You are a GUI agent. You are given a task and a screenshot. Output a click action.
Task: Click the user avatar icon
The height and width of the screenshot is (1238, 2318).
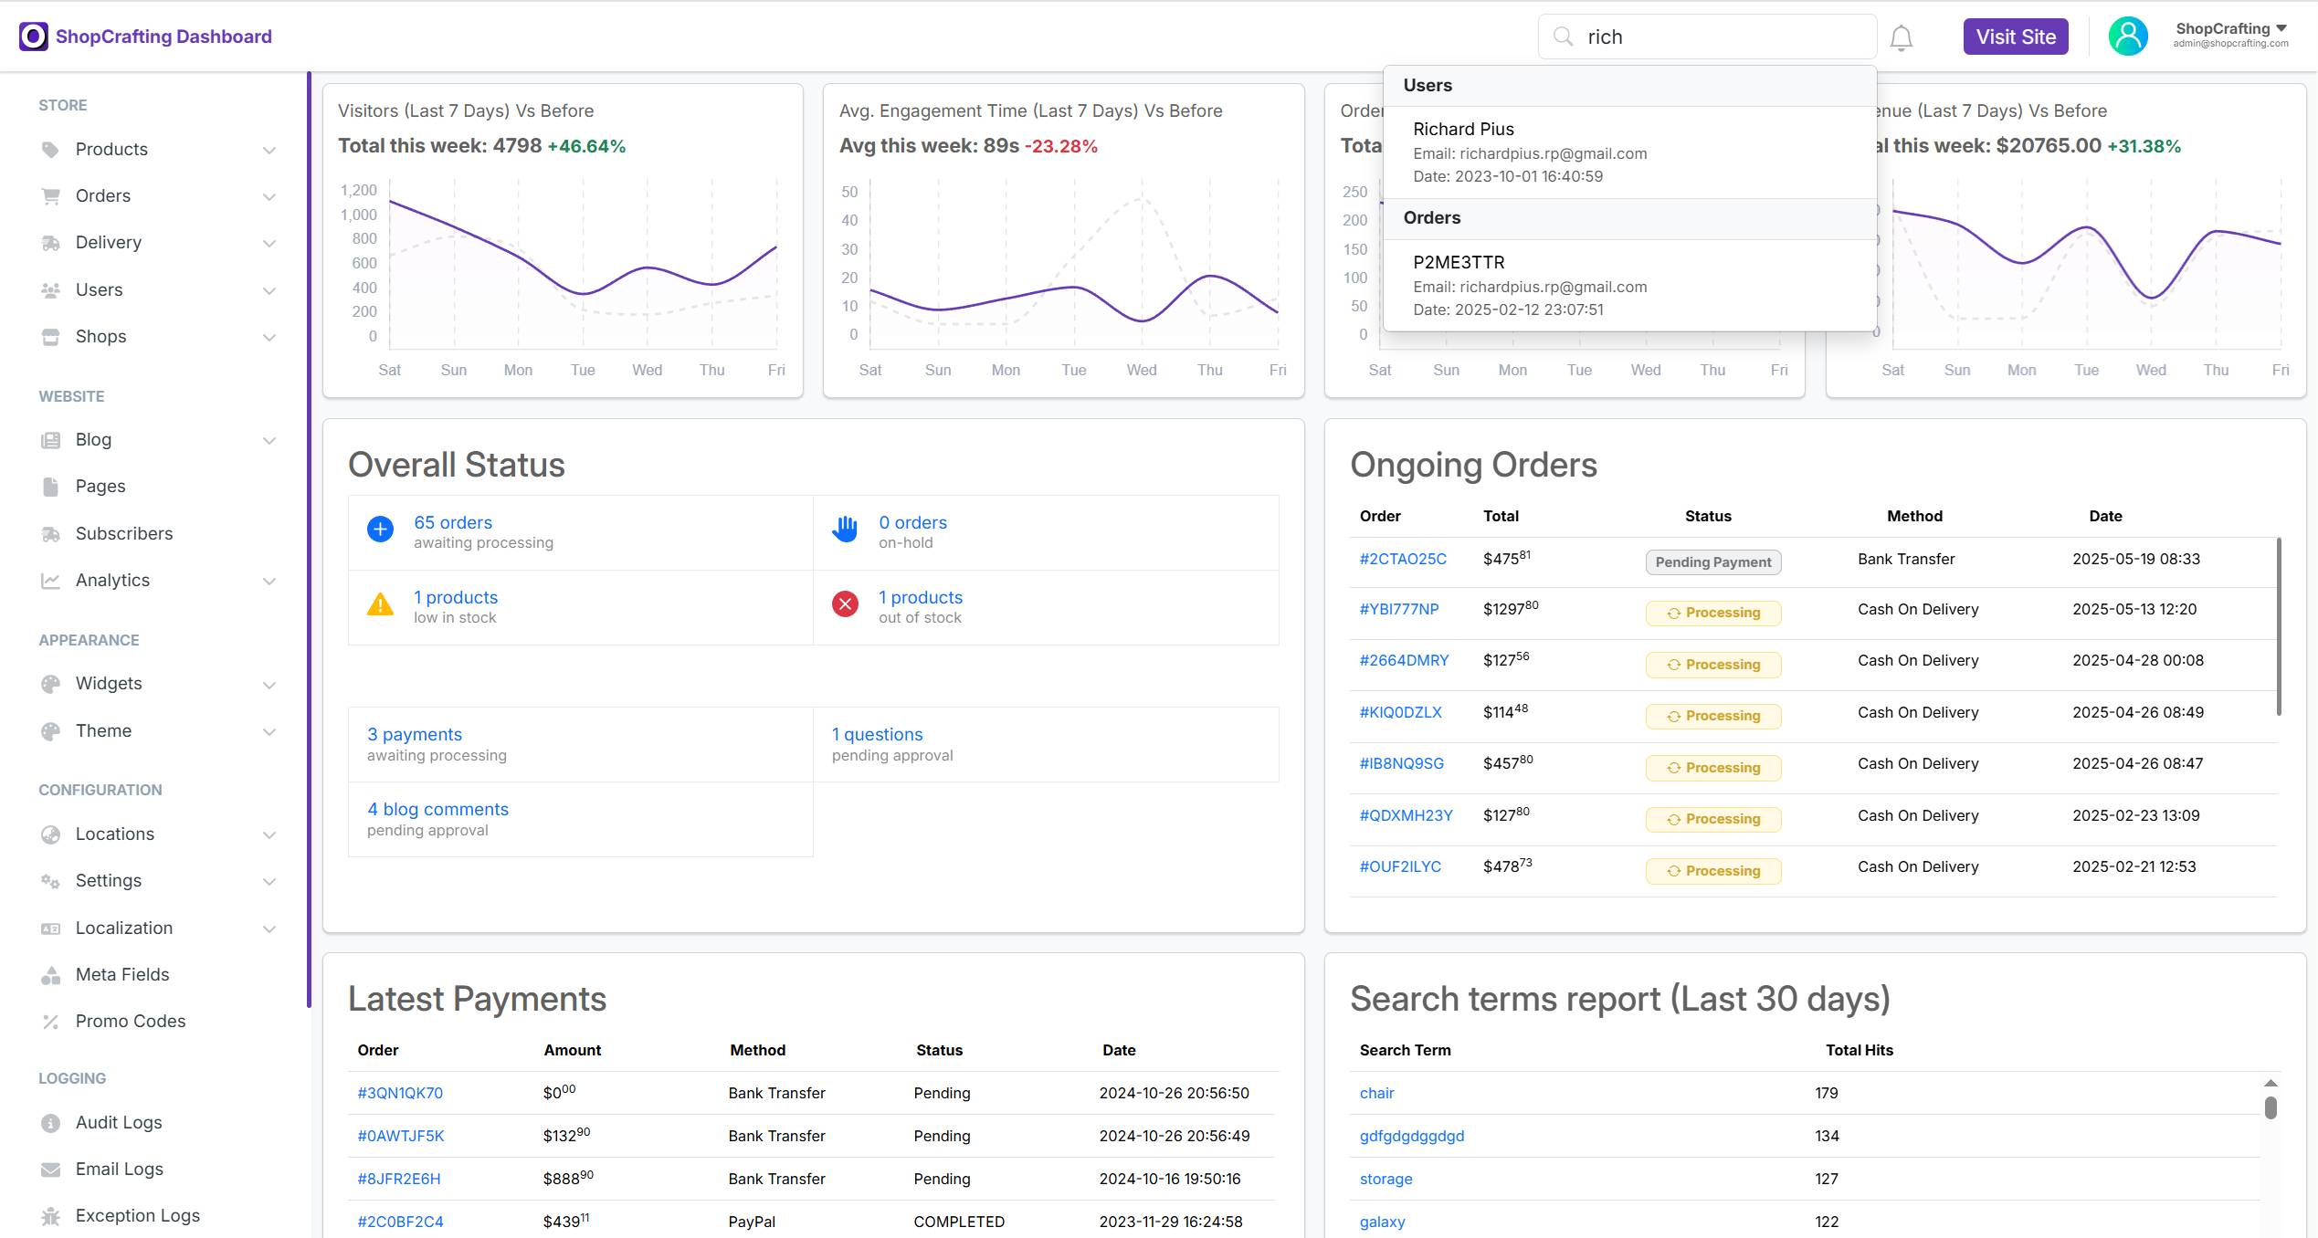click(x=2127, y=37)
